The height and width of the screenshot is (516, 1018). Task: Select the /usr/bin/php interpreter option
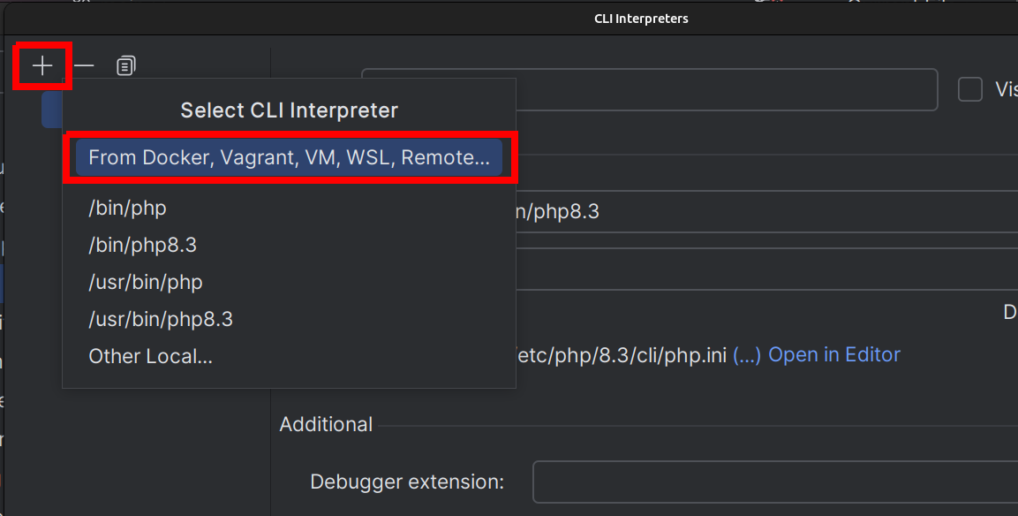click(146, 282)
